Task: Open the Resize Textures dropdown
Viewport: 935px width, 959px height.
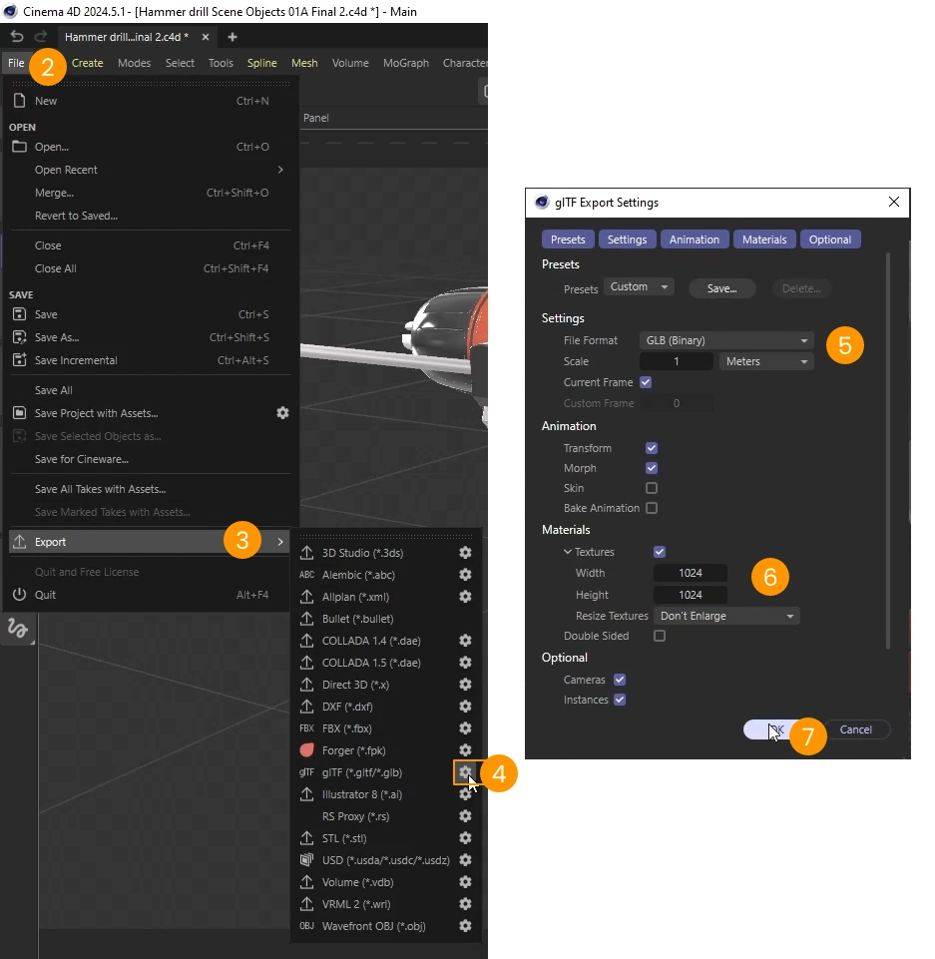Action: tap(725, 616)
